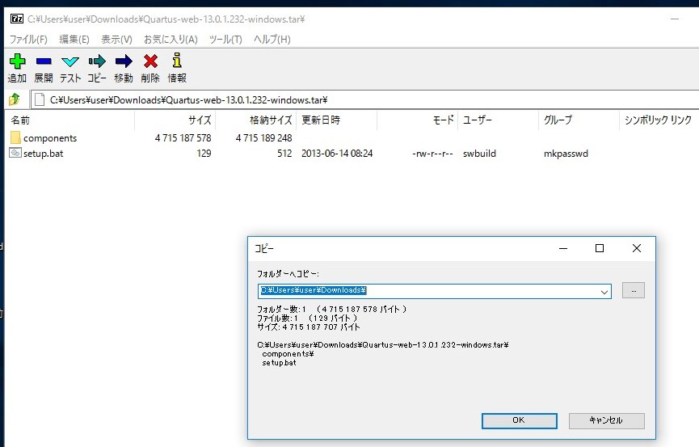Click packed size 4 715 189 248
This screenshot has height=447, width=699.
263,138
